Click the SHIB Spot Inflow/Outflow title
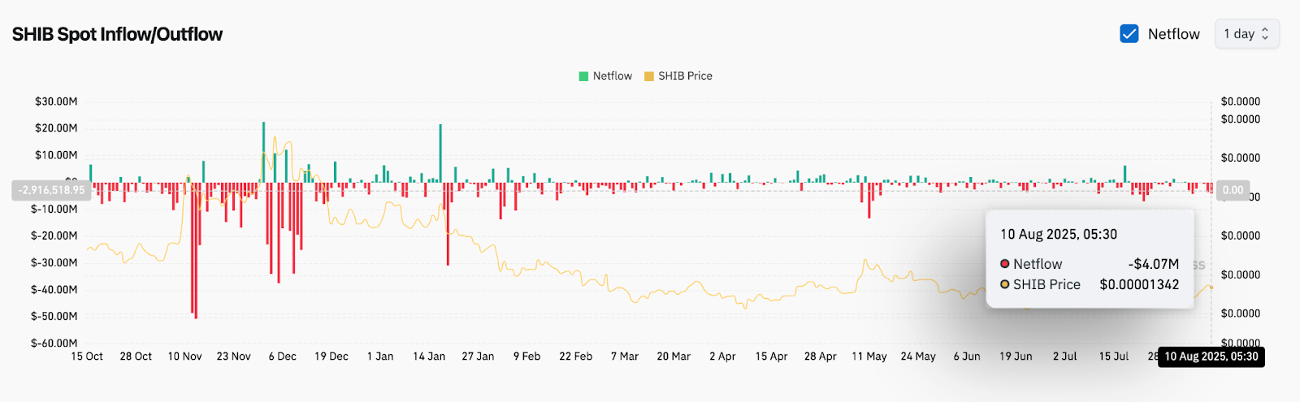 click(x=117, y=34)
